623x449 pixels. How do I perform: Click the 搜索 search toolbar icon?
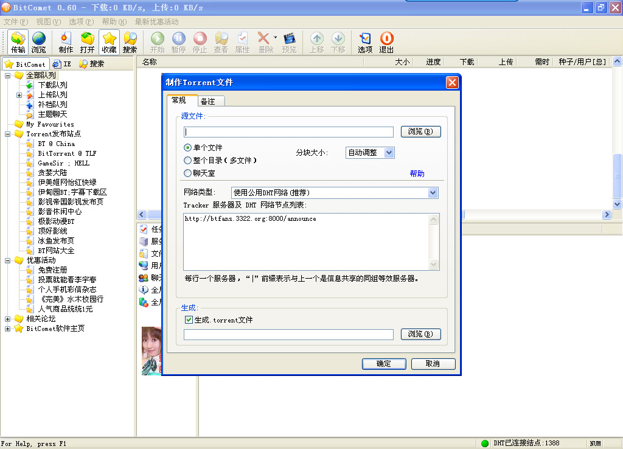130,42
